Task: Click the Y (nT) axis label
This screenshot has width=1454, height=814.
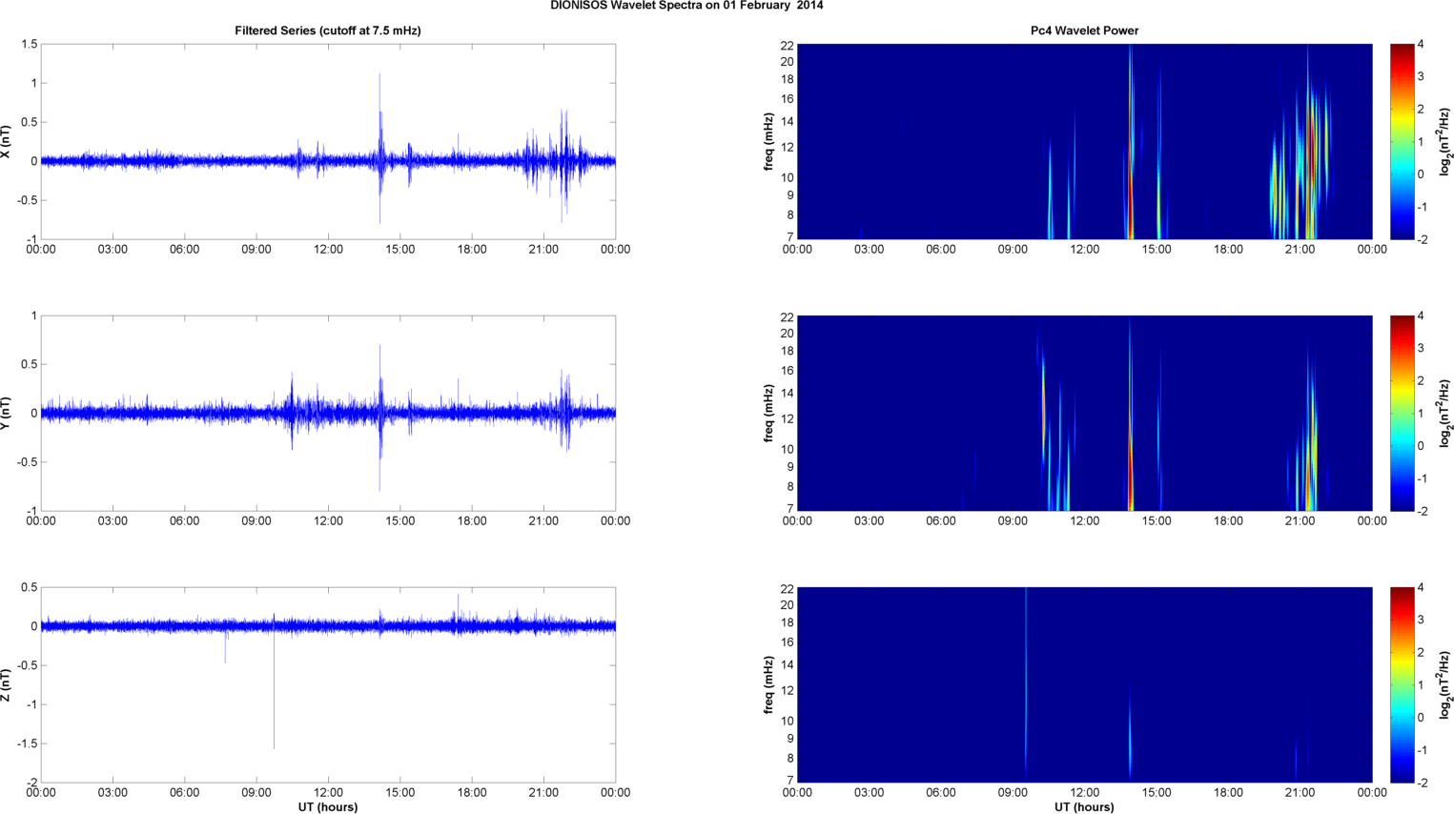Action: [x=6, y=413]
